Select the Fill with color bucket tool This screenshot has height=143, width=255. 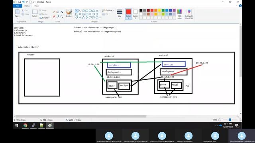click(58, 12)
